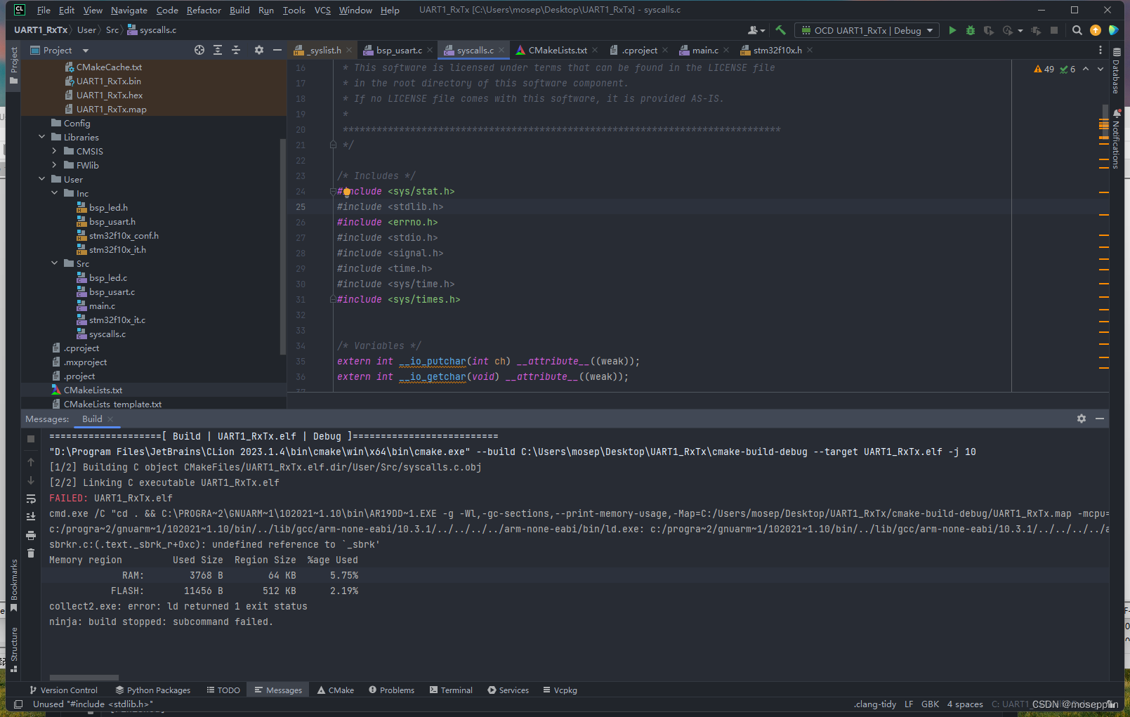Start debugging with the bug icon
Image resolution: width=1130 pixels, height=717 pixels.
tap(970, 30)
